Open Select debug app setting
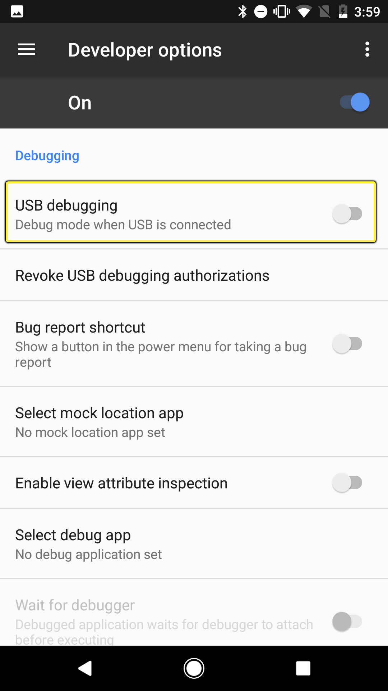The height and width of the screenshot is (691, 388). point(194,544)
